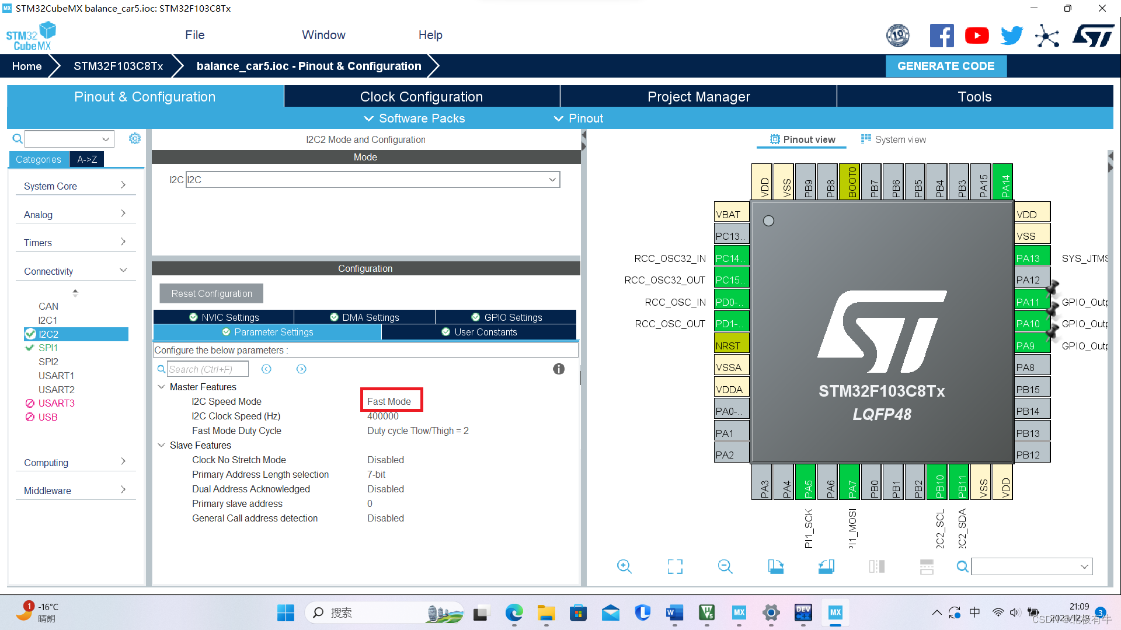Go to previous search result arrow

coord(266,369)
